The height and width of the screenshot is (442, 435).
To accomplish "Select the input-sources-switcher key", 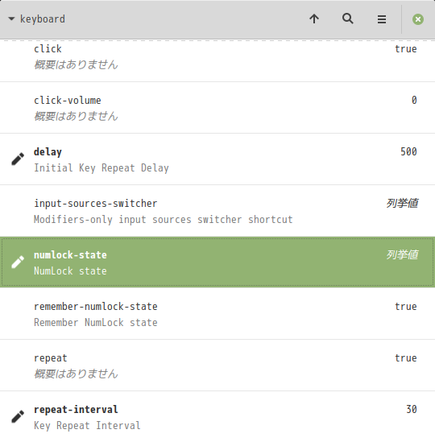I will pyautogui.click(x=217, y=211).
